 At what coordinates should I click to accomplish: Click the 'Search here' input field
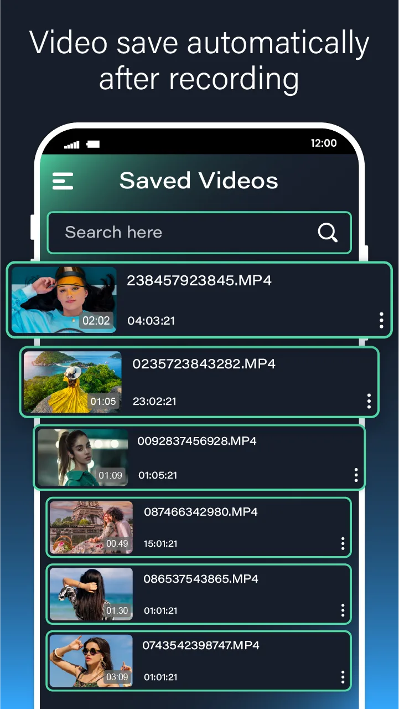click(183, 233)
